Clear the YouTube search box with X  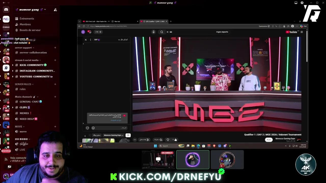tap(167, 32)
